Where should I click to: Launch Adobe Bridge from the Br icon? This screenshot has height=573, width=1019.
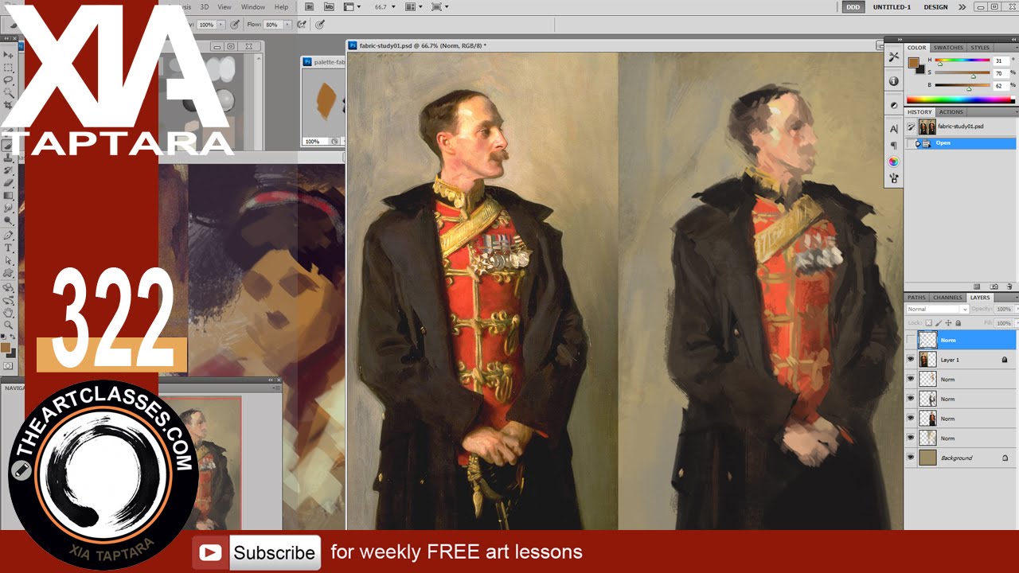pyautogui.click(x=309, y=6)
